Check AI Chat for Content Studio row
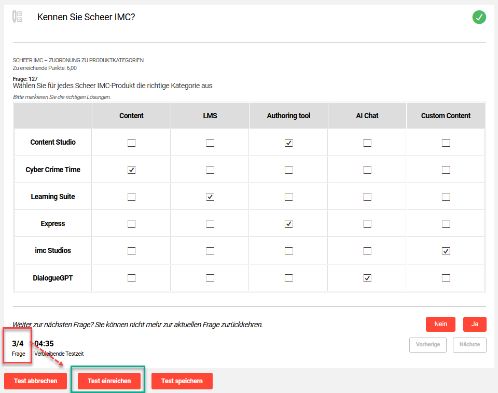 coord(367,143)
